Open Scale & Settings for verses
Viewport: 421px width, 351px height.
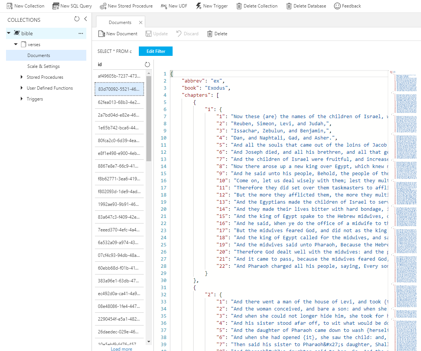pos(43,66)
